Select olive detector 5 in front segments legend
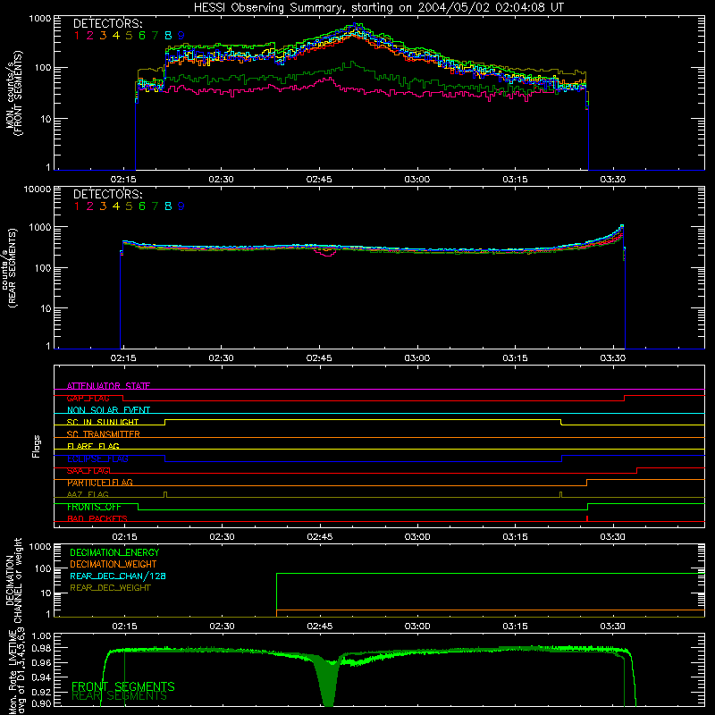The height and width of the screenshot is (715, 715). [129, 36]
